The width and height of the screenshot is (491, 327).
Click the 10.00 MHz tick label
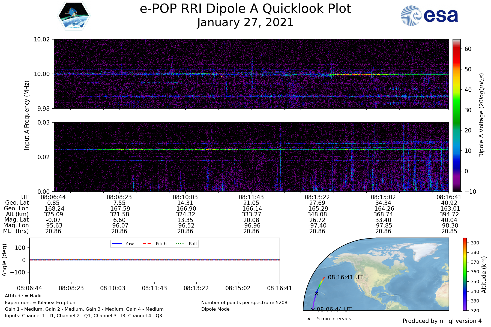(x=42, y=74)
